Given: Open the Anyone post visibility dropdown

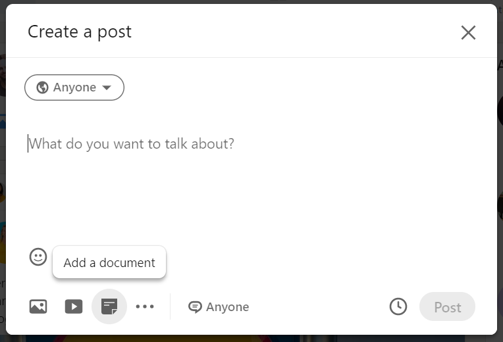Looking at the screenshot, I should pyautogui.click(x=74, y=87).
